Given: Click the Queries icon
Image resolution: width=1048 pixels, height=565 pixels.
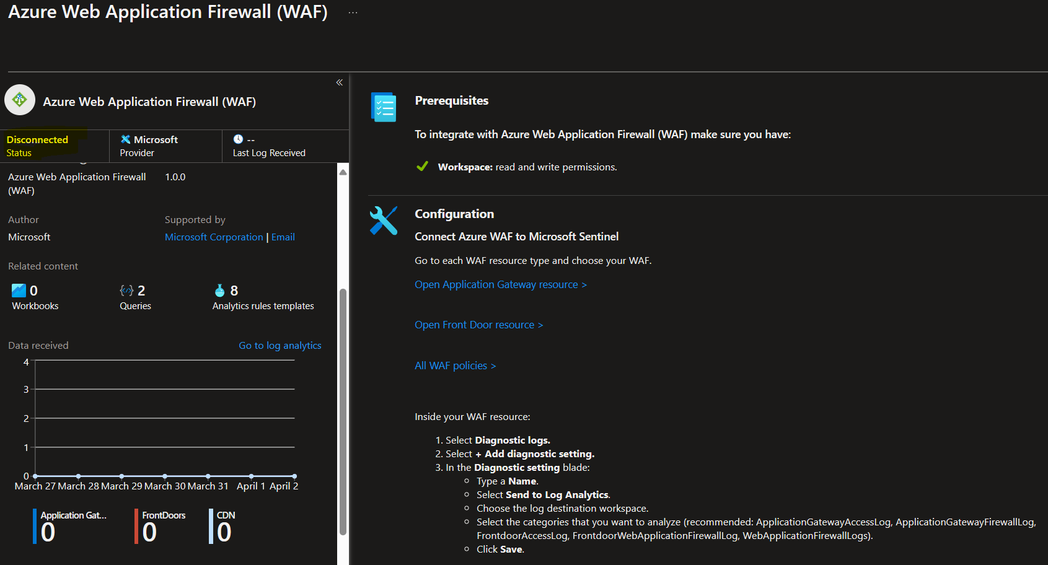Looking at the screenshot, I should 126,291.
